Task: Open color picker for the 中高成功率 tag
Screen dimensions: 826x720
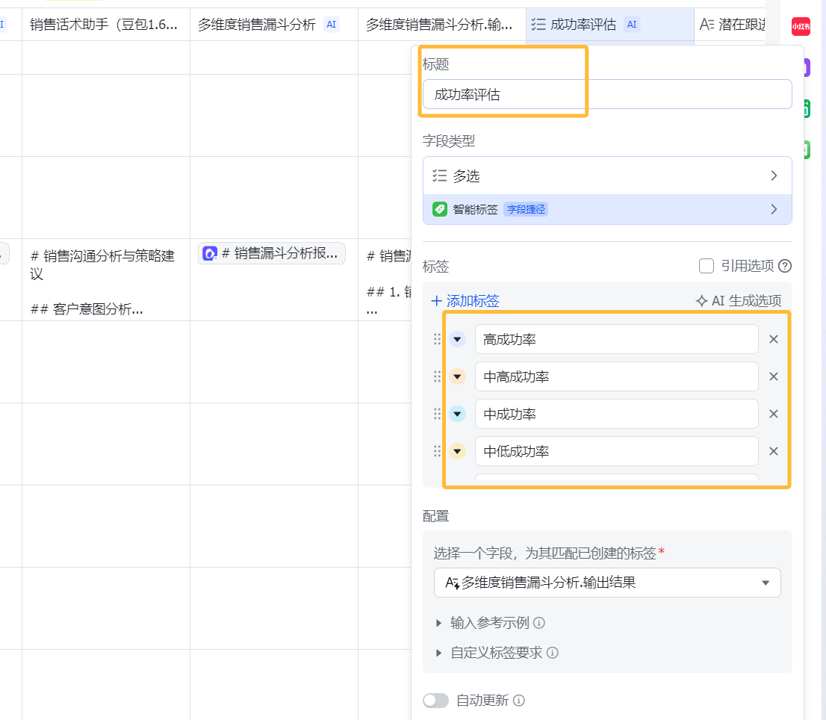Action: coord(457,376)
